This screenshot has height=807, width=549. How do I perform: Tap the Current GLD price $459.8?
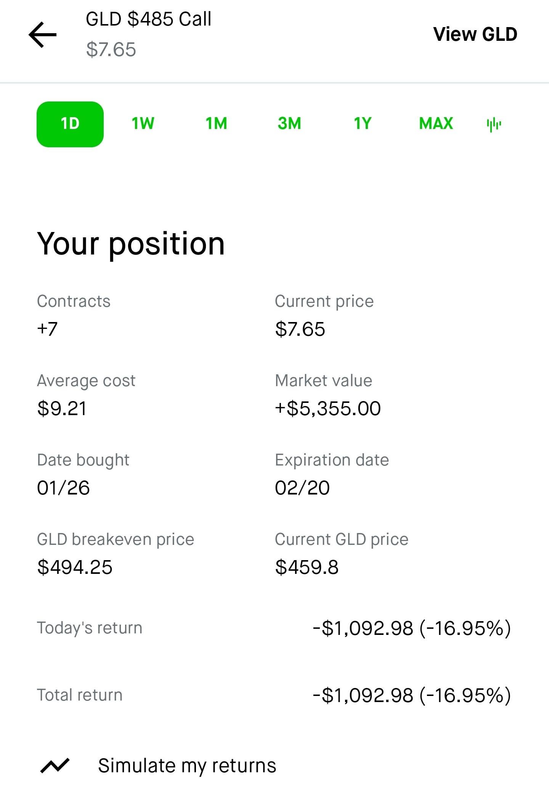pos(307,567)
